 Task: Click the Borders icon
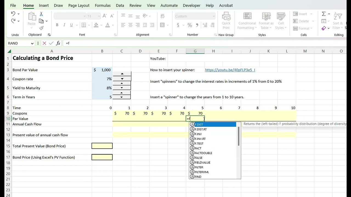pyautogui.click(x=83, y=25)
